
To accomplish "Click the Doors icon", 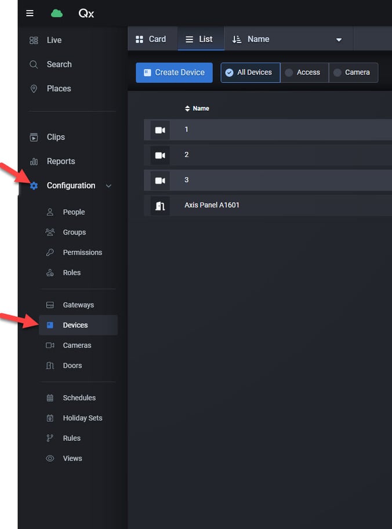I will click(x=50, y=365).
